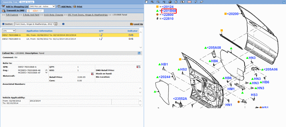
Task: Open the Section dropdown
Action: tap(36, 24)
